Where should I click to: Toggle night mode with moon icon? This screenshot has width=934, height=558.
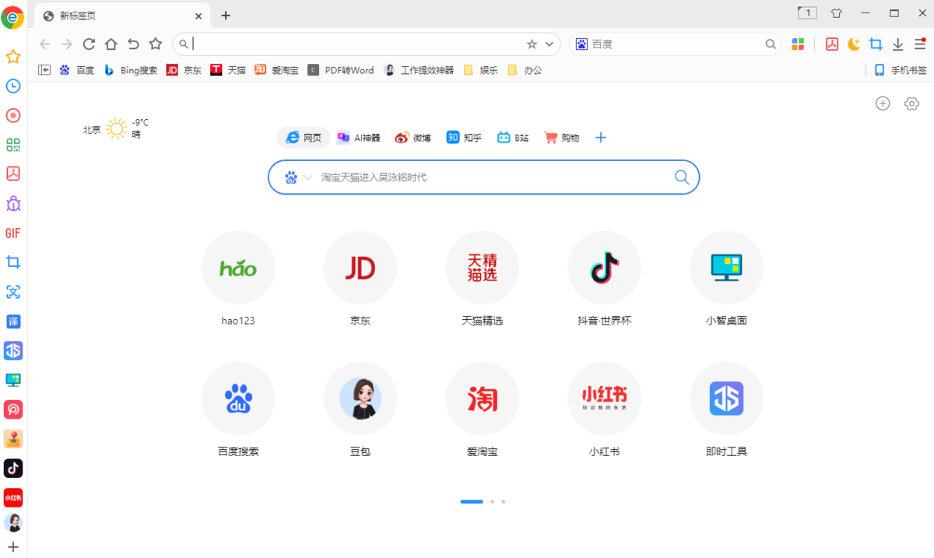tap(854, 44)
